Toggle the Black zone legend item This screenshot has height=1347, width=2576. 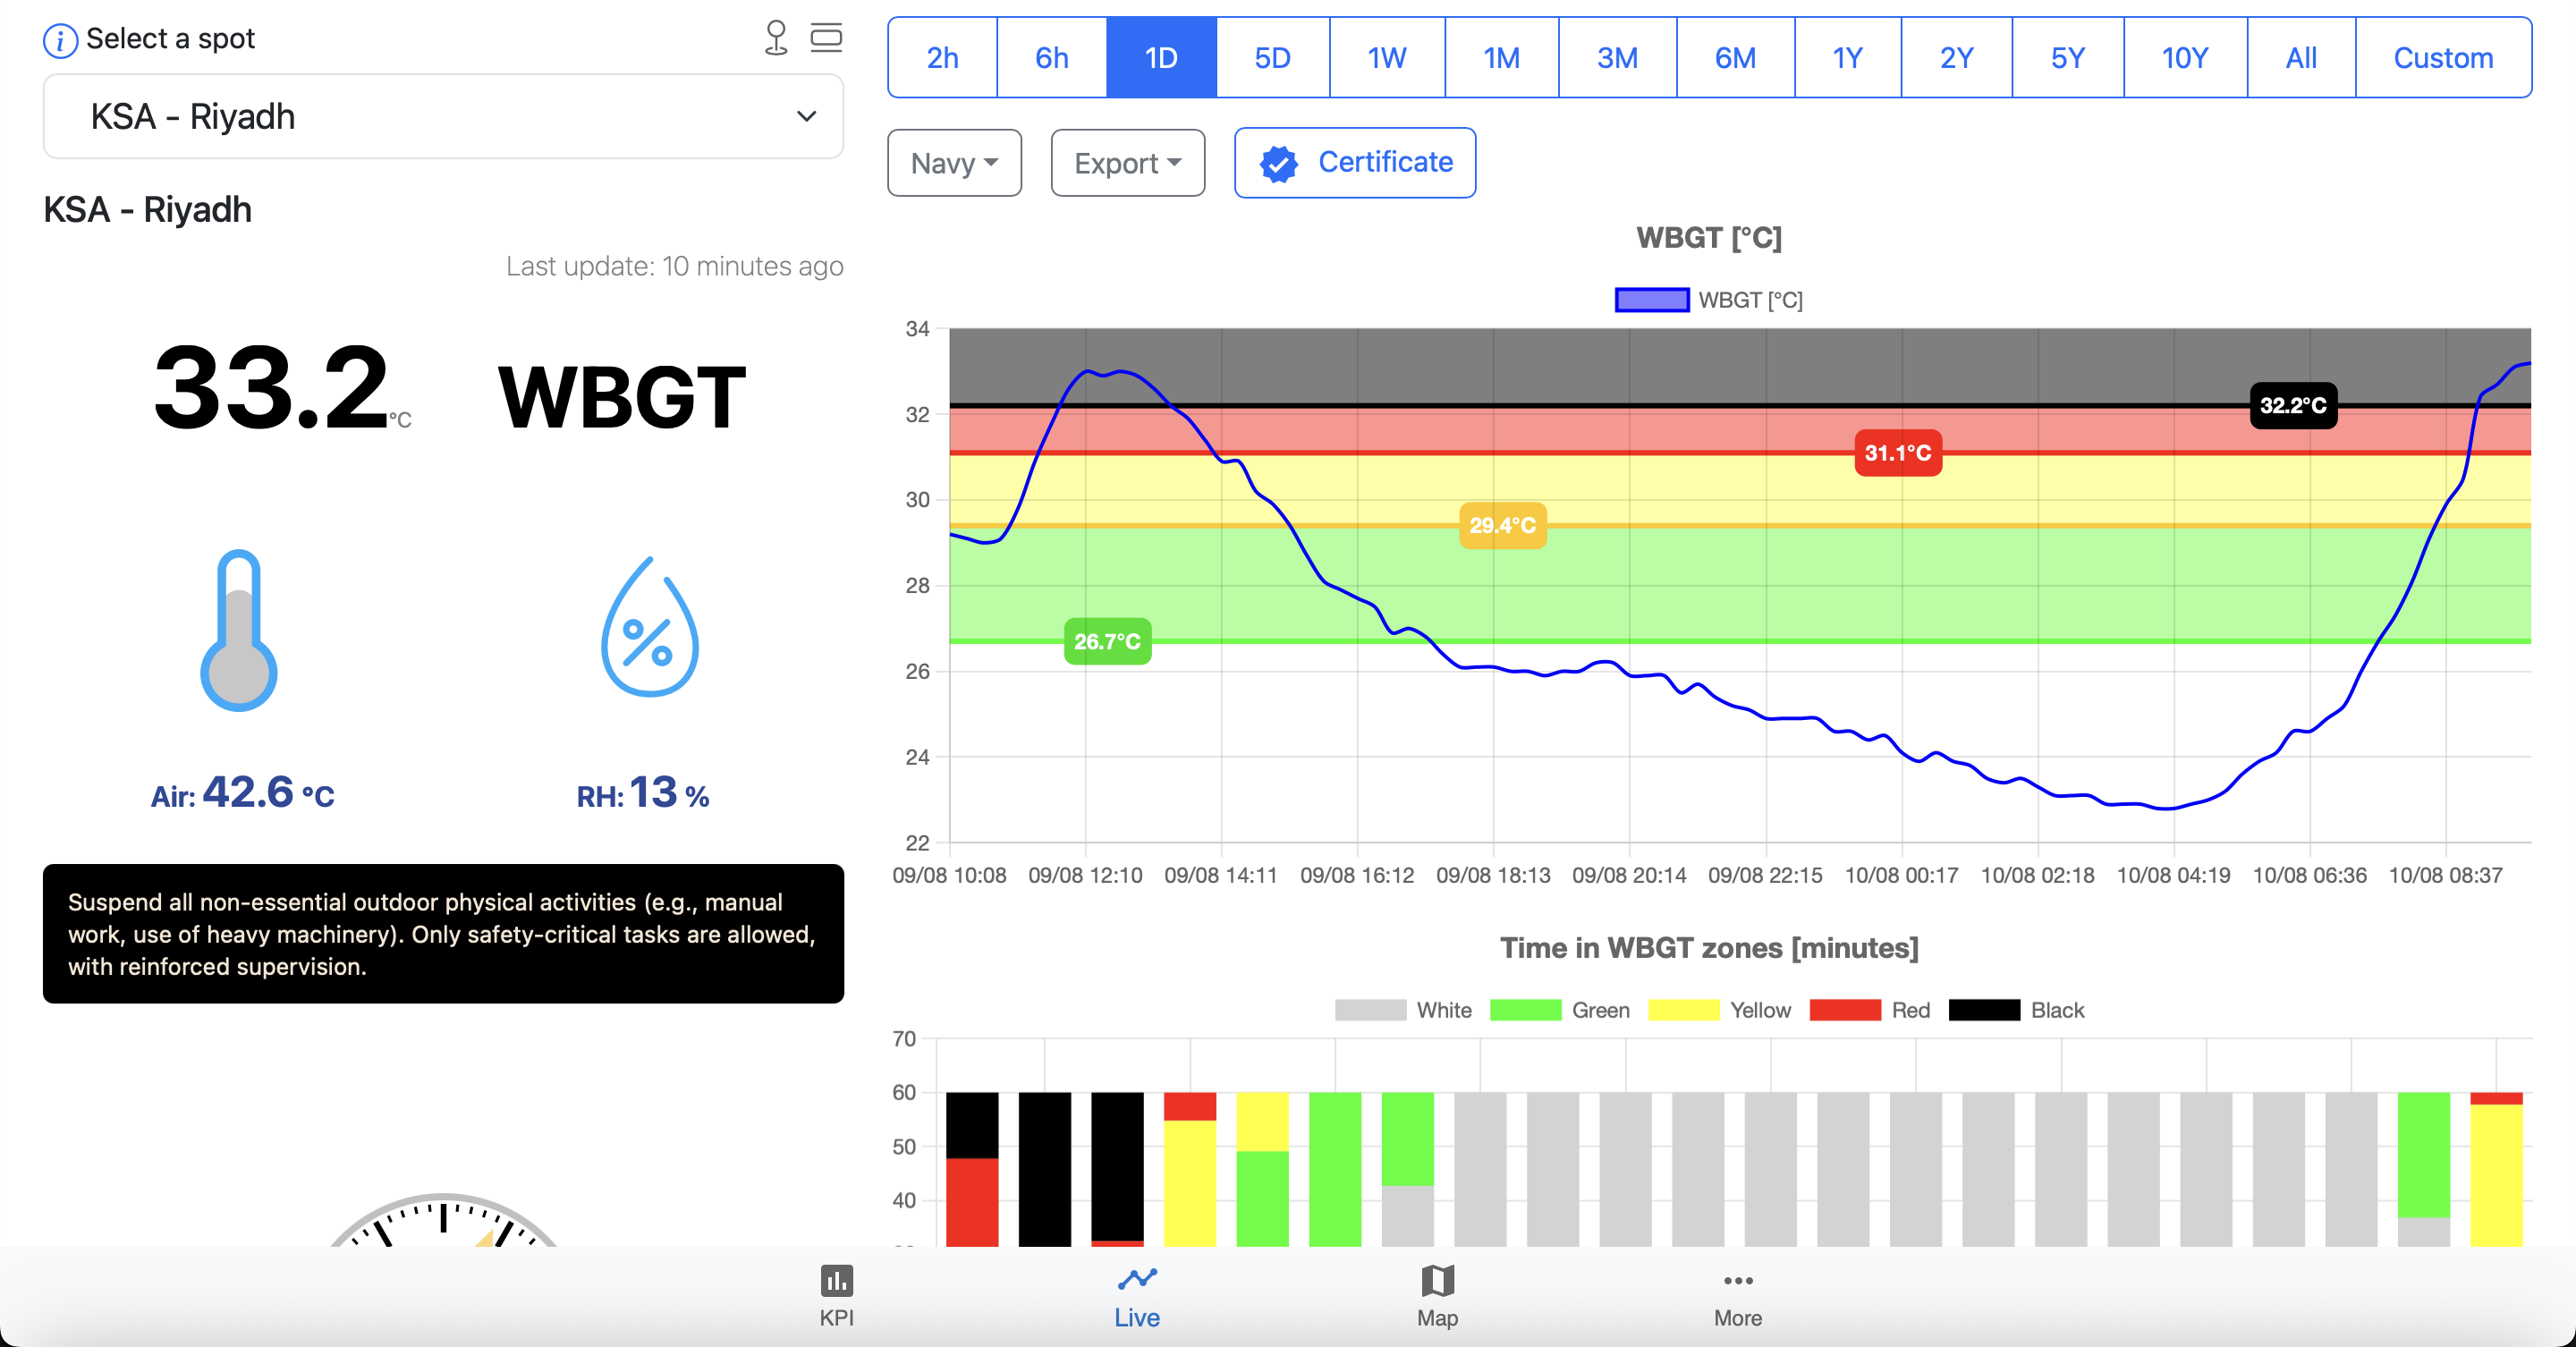[2017, 1010]
